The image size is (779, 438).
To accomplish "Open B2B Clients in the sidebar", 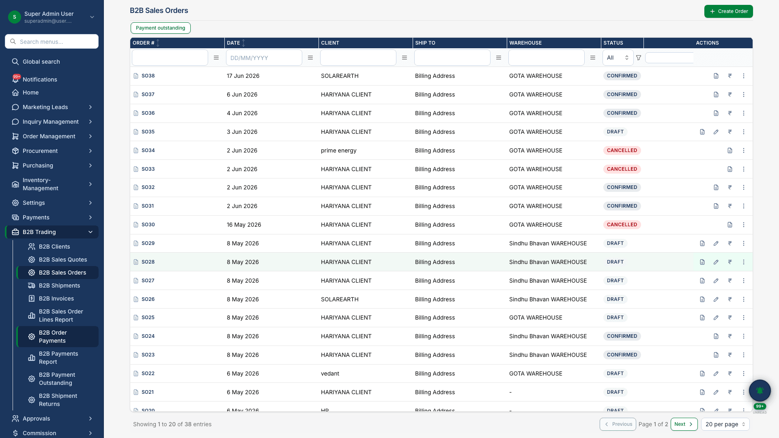I will click(x=58, y=247).
